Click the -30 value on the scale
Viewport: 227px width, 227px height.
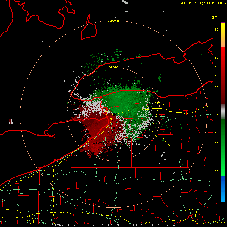tap(216, 141)
